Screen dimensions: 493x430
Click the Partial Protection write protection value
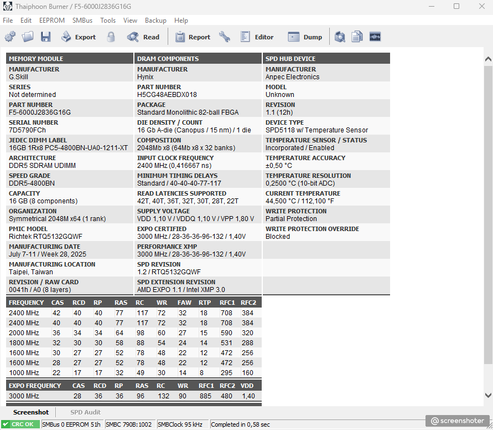click(291, 219)
